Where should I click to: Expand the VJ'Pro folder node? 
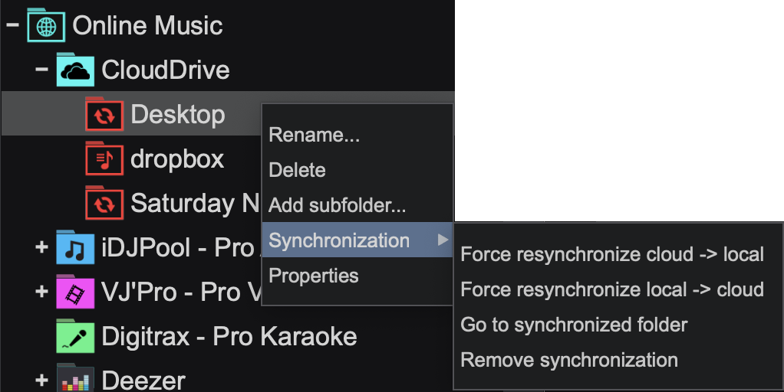point(41,292)
